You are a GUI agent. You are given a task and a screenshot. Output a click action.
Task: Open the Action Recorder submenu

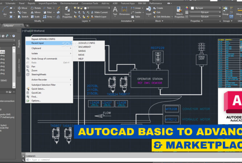(49, 80)
